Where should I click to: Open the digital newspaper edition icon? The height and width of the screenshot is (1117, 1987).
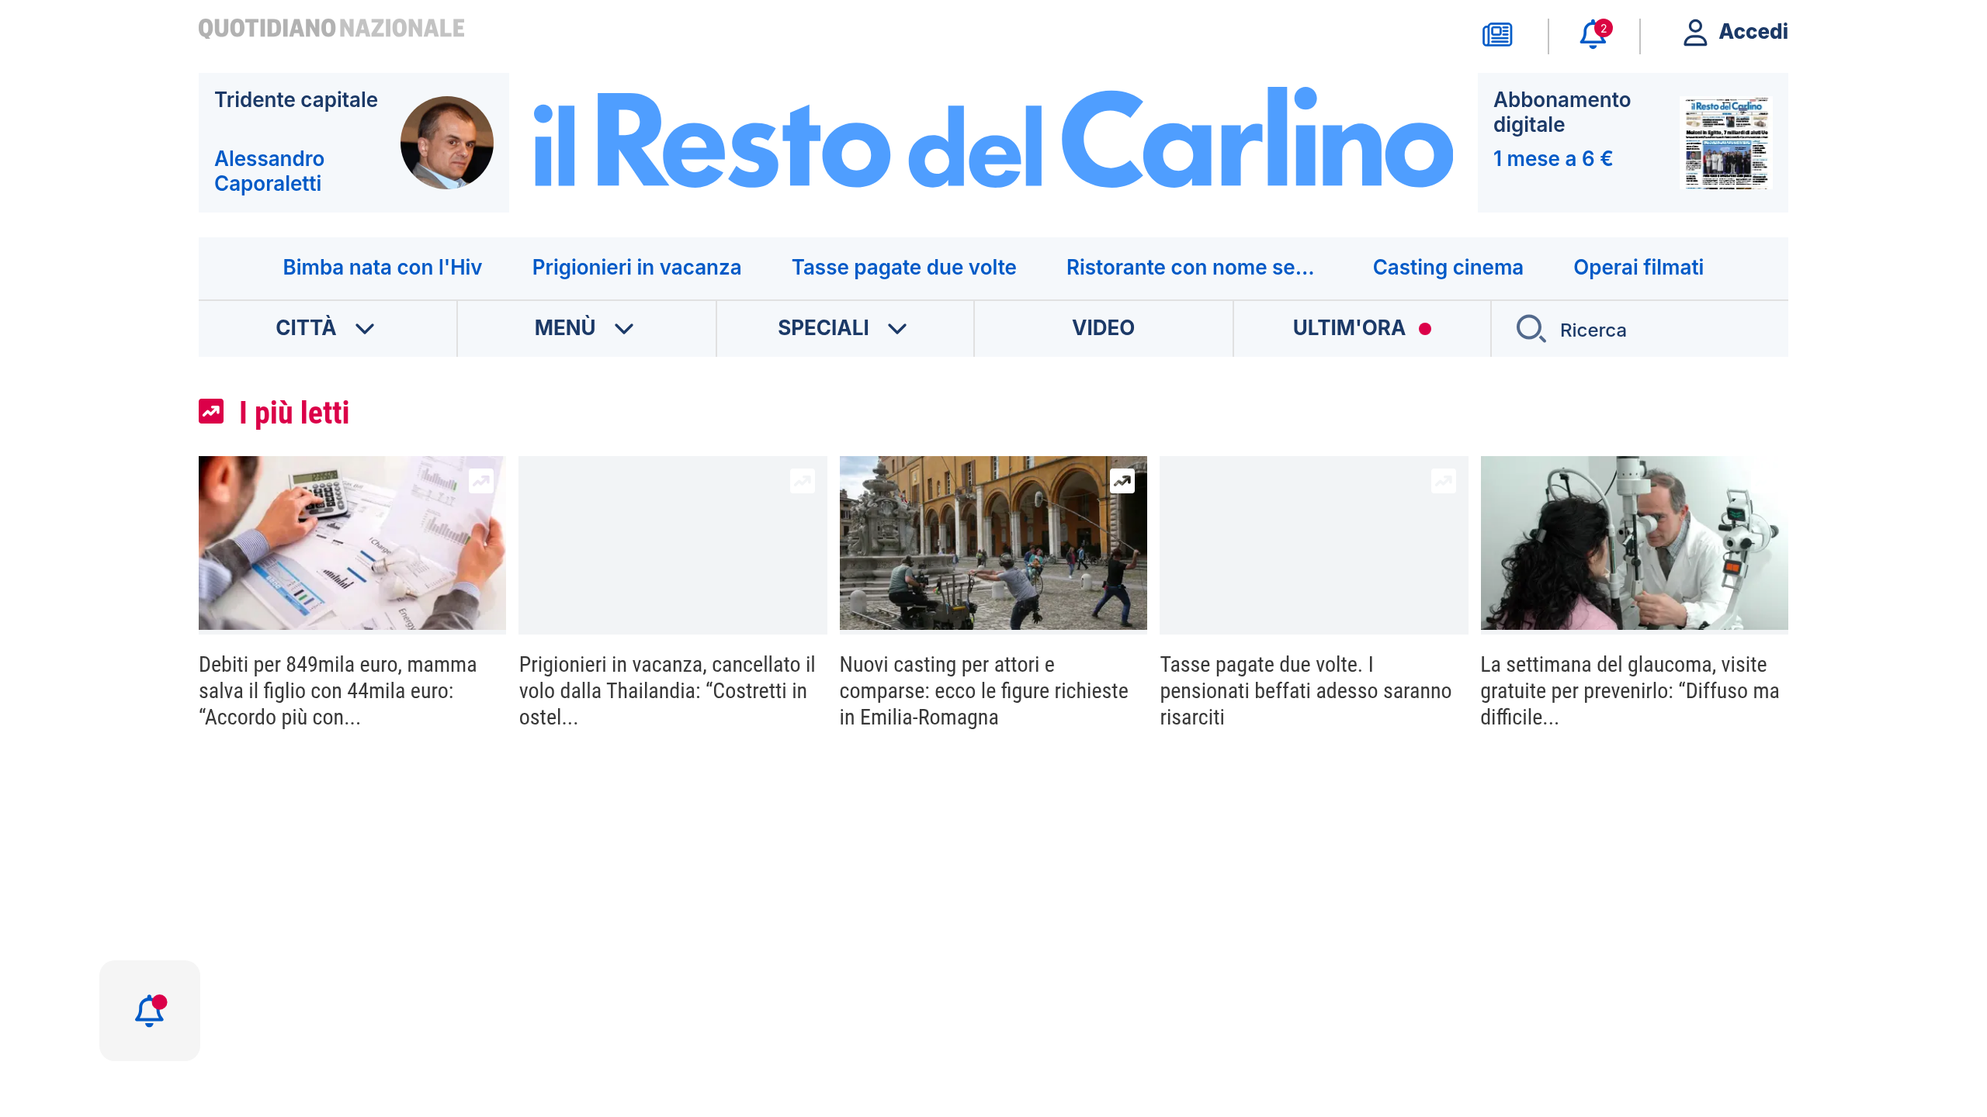coord(1496,34)
